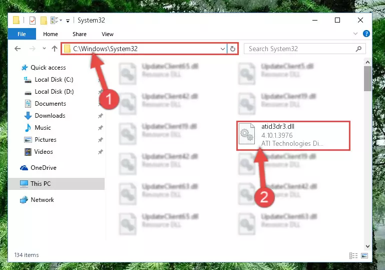This screenshot has height=270, width=385.
Task: Close the System32 window
Action: coord(360,20)
